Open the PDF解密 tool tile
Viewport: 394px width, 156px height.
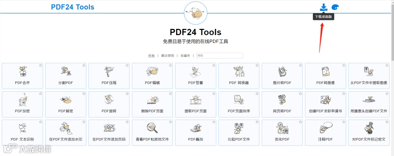tap(66, 104)
